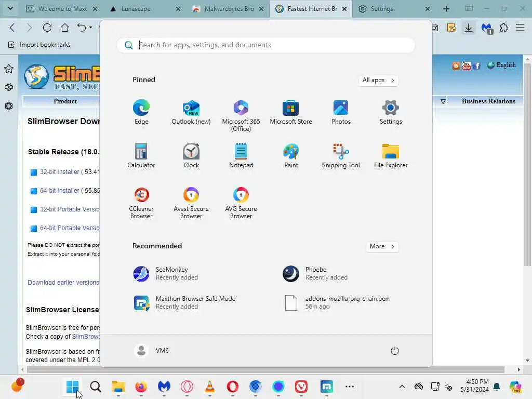
Task: Open VLC from the taskbar
Action: coord(210,387)
